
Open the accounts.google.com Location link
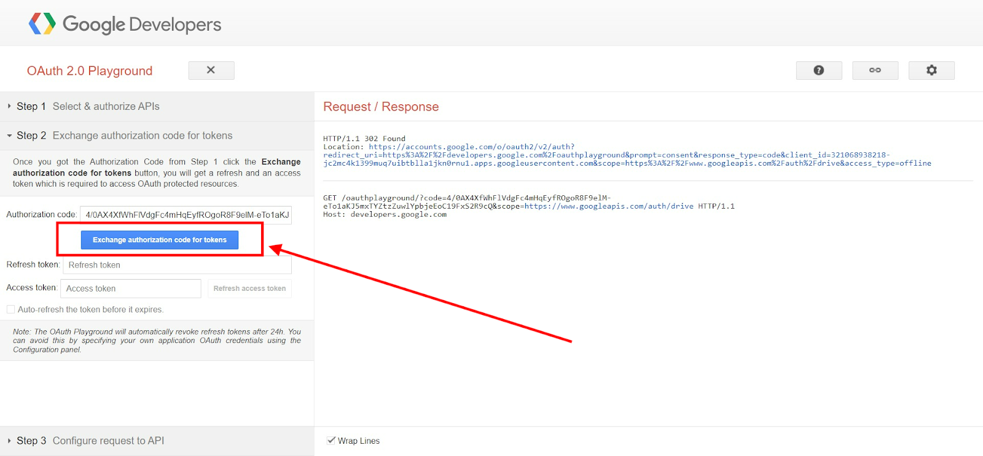(627, 155)
